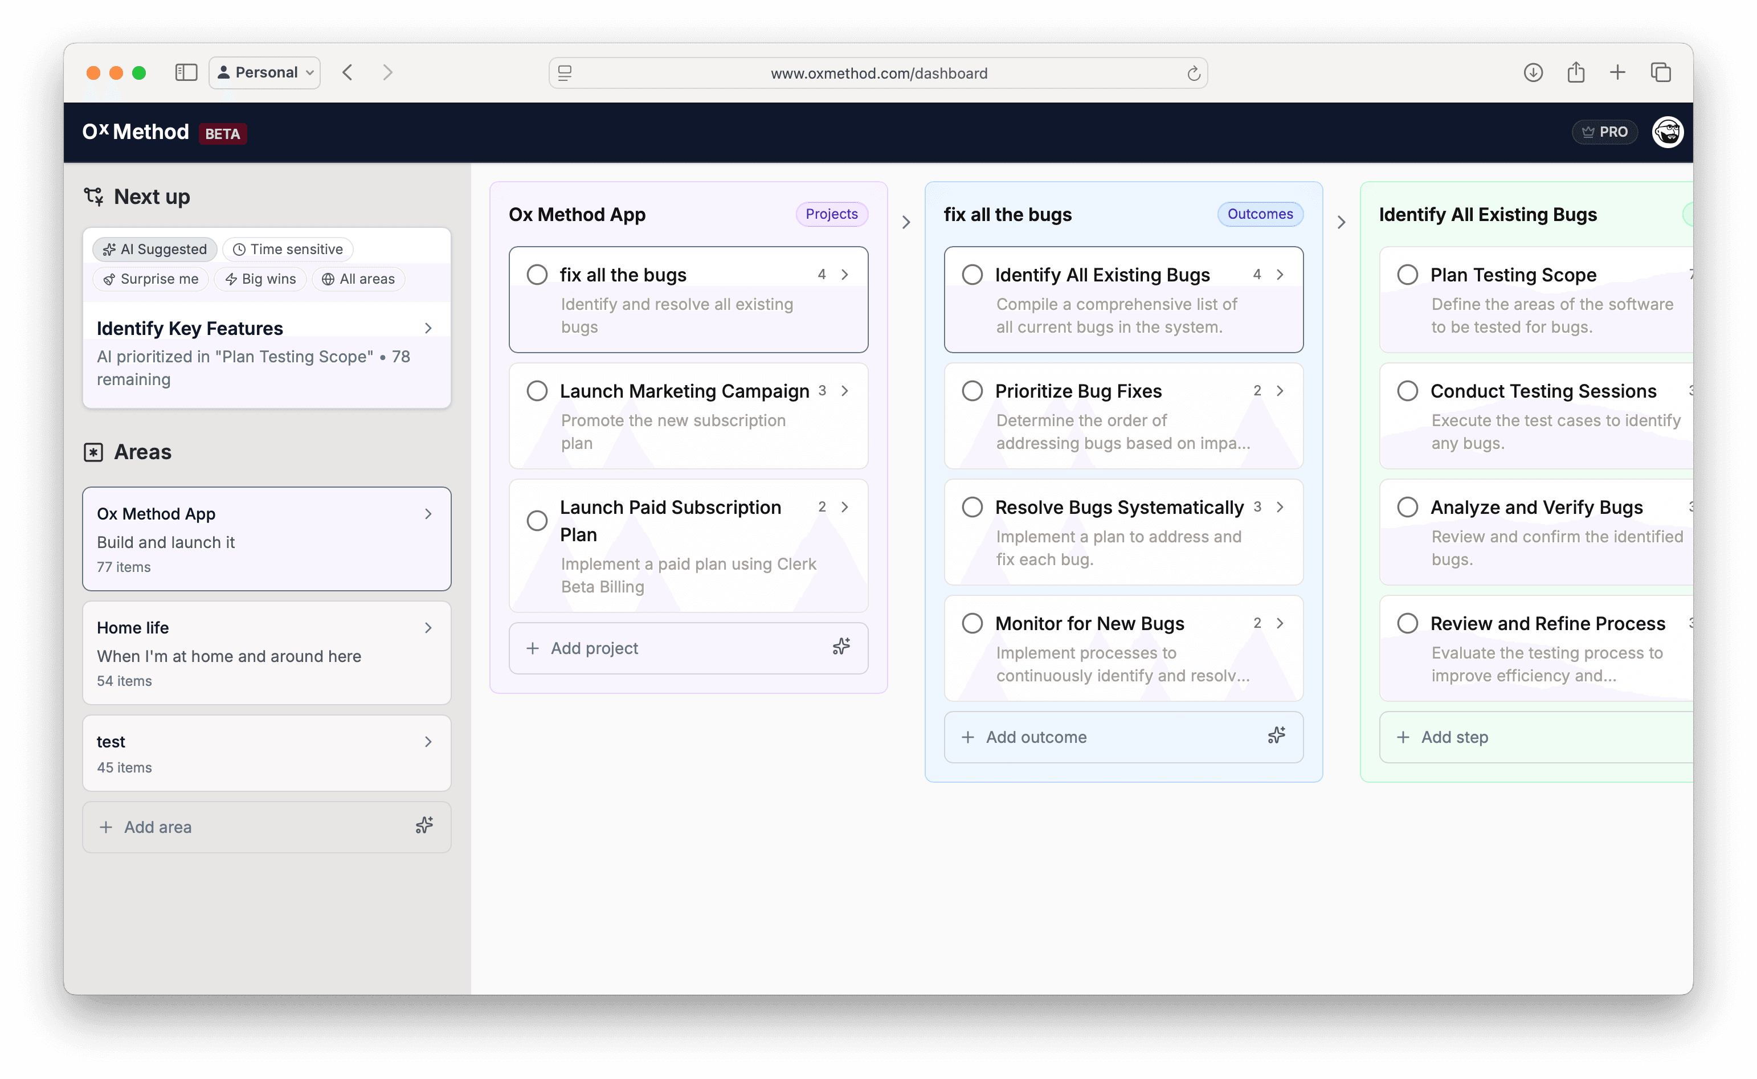Click Add area
The width and height of the screenshot is (1757, 1079).
point(266,827)
